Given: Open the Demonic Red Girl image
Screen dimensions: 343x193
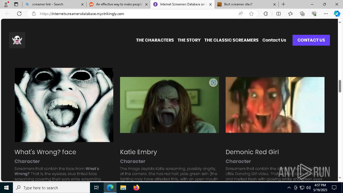Looking at the screenshot, I should [275, 105].
